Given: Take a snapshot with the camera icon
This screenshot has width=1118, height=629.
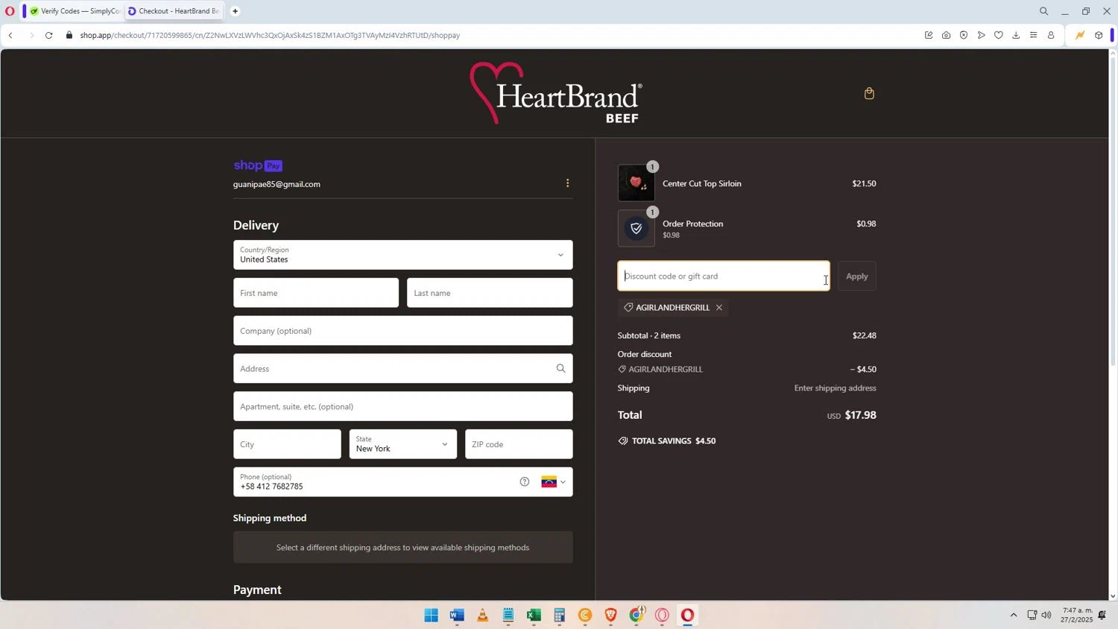Looking at the screenshot, I should coord(946,35).
